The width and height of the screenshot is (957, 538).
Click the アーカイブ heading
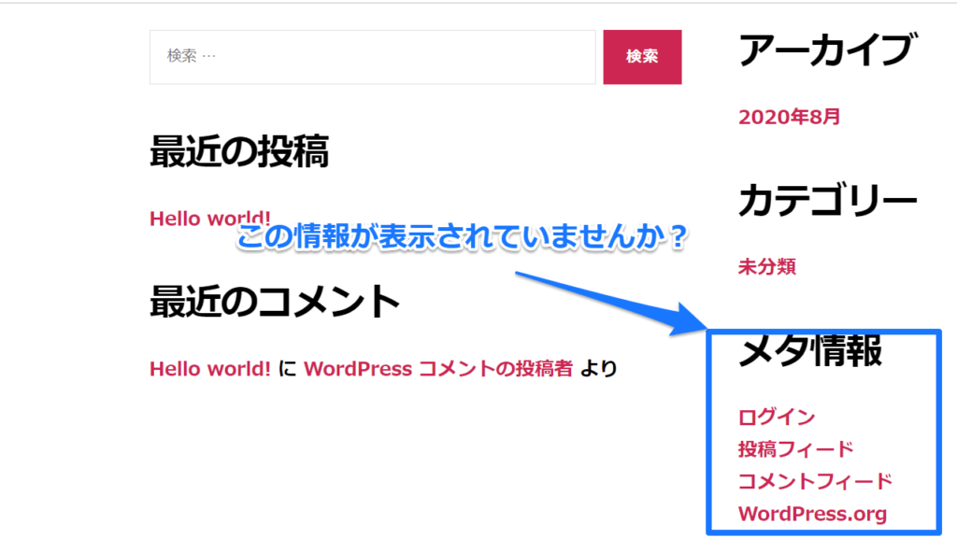(x=823, y=50)
